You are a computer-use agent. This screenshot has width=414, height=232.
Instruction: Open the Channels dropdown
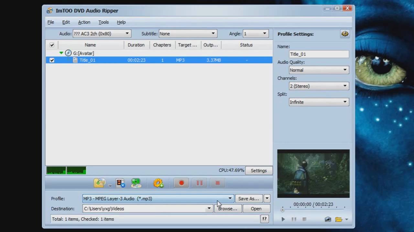(319, 86)
